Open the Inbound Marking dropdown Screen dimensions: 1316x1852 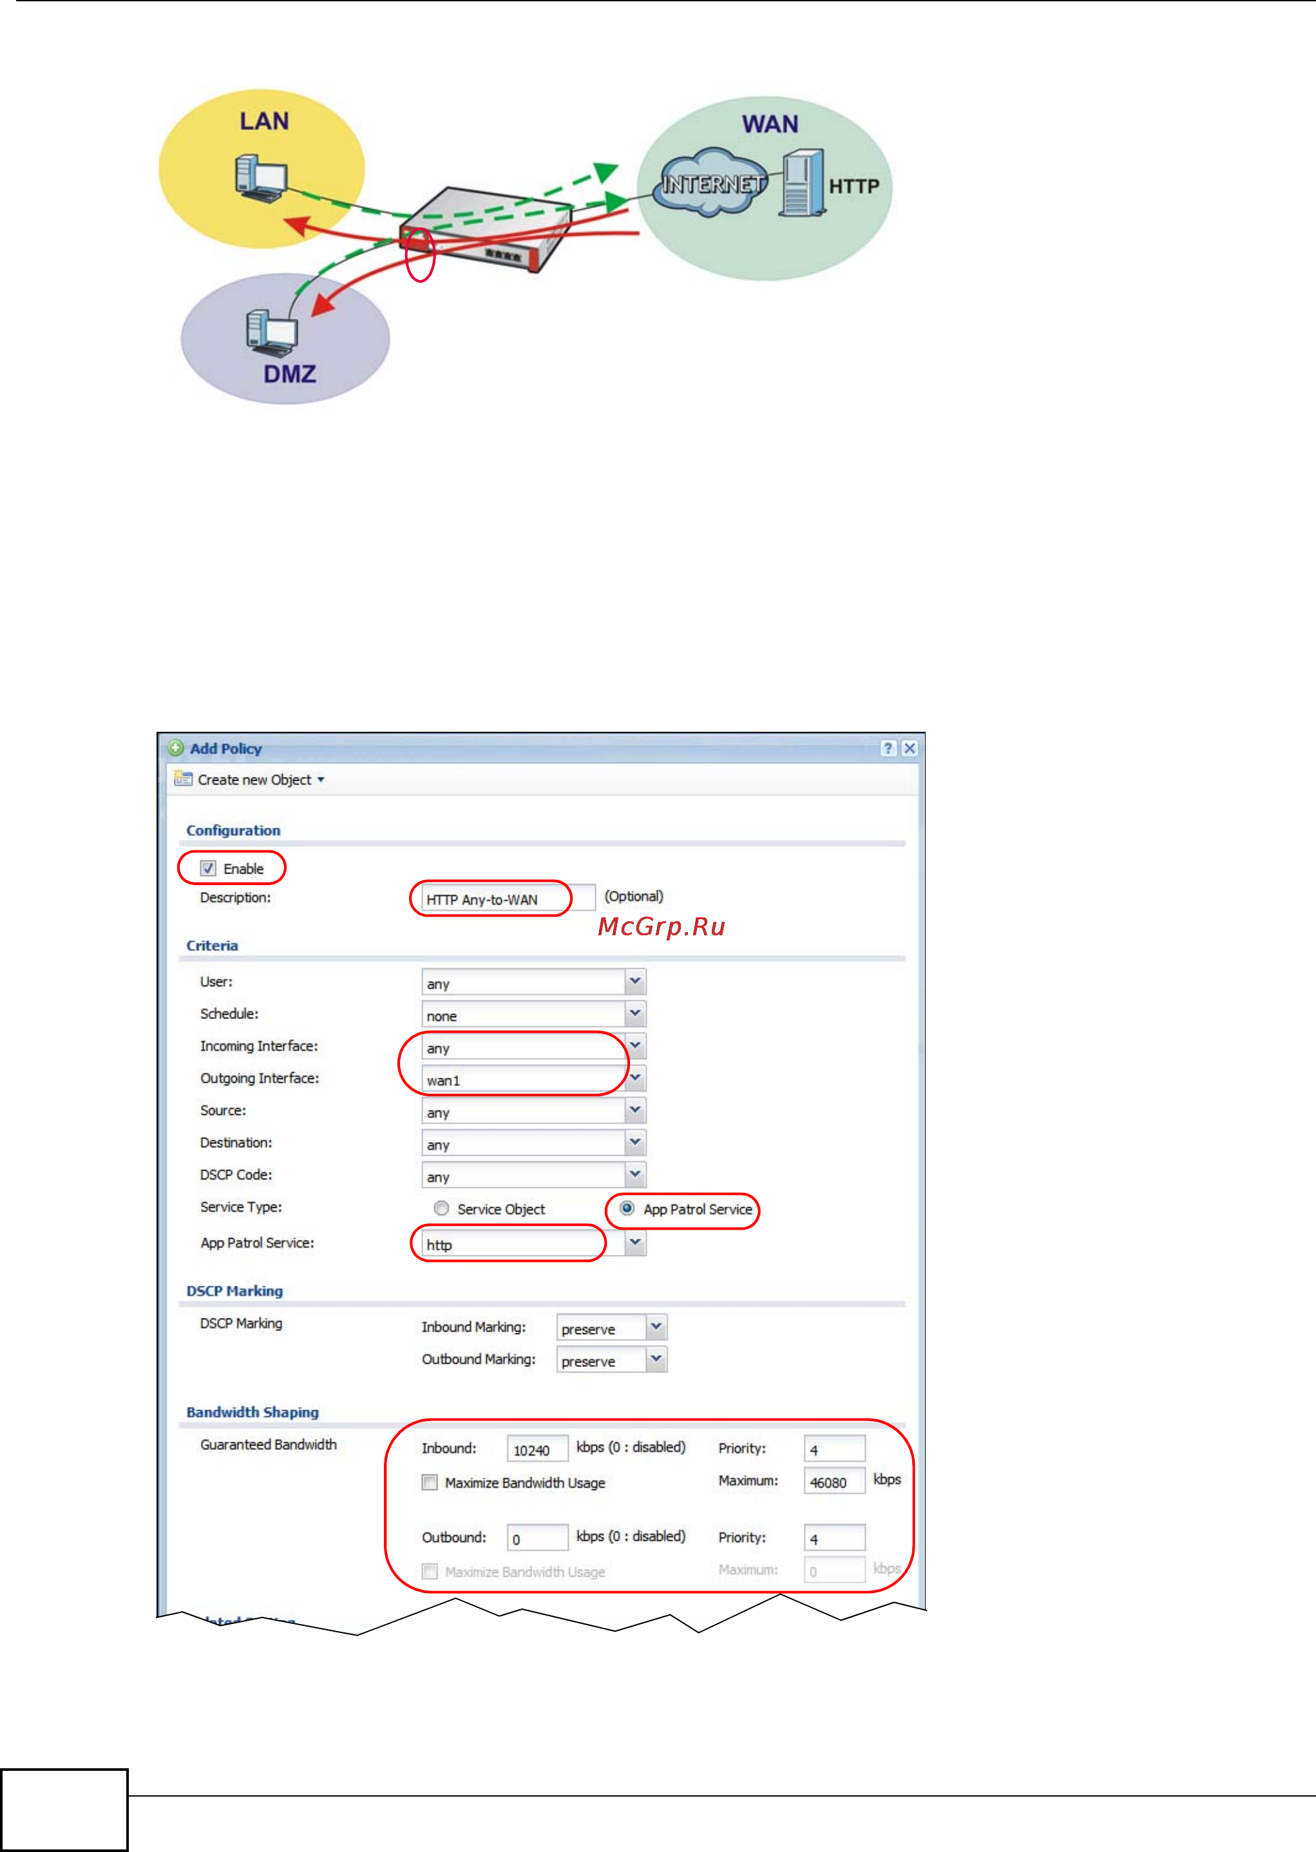656,1327
